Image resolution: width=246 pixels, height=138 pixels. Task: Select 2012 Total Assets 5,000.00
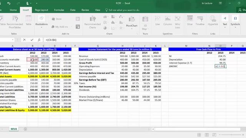(x=33, y=77)
